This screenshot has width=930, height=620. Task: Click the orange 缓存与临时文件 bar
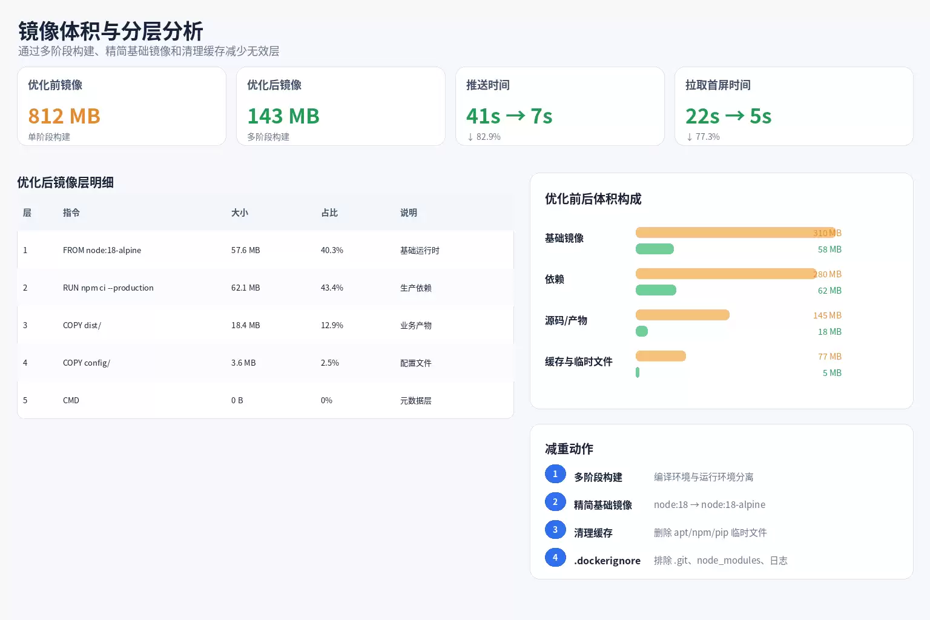pos(661,356)
